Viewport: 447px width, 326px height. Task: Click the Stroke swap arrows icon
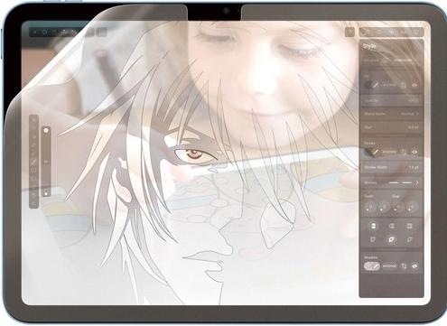coord(404,153)
